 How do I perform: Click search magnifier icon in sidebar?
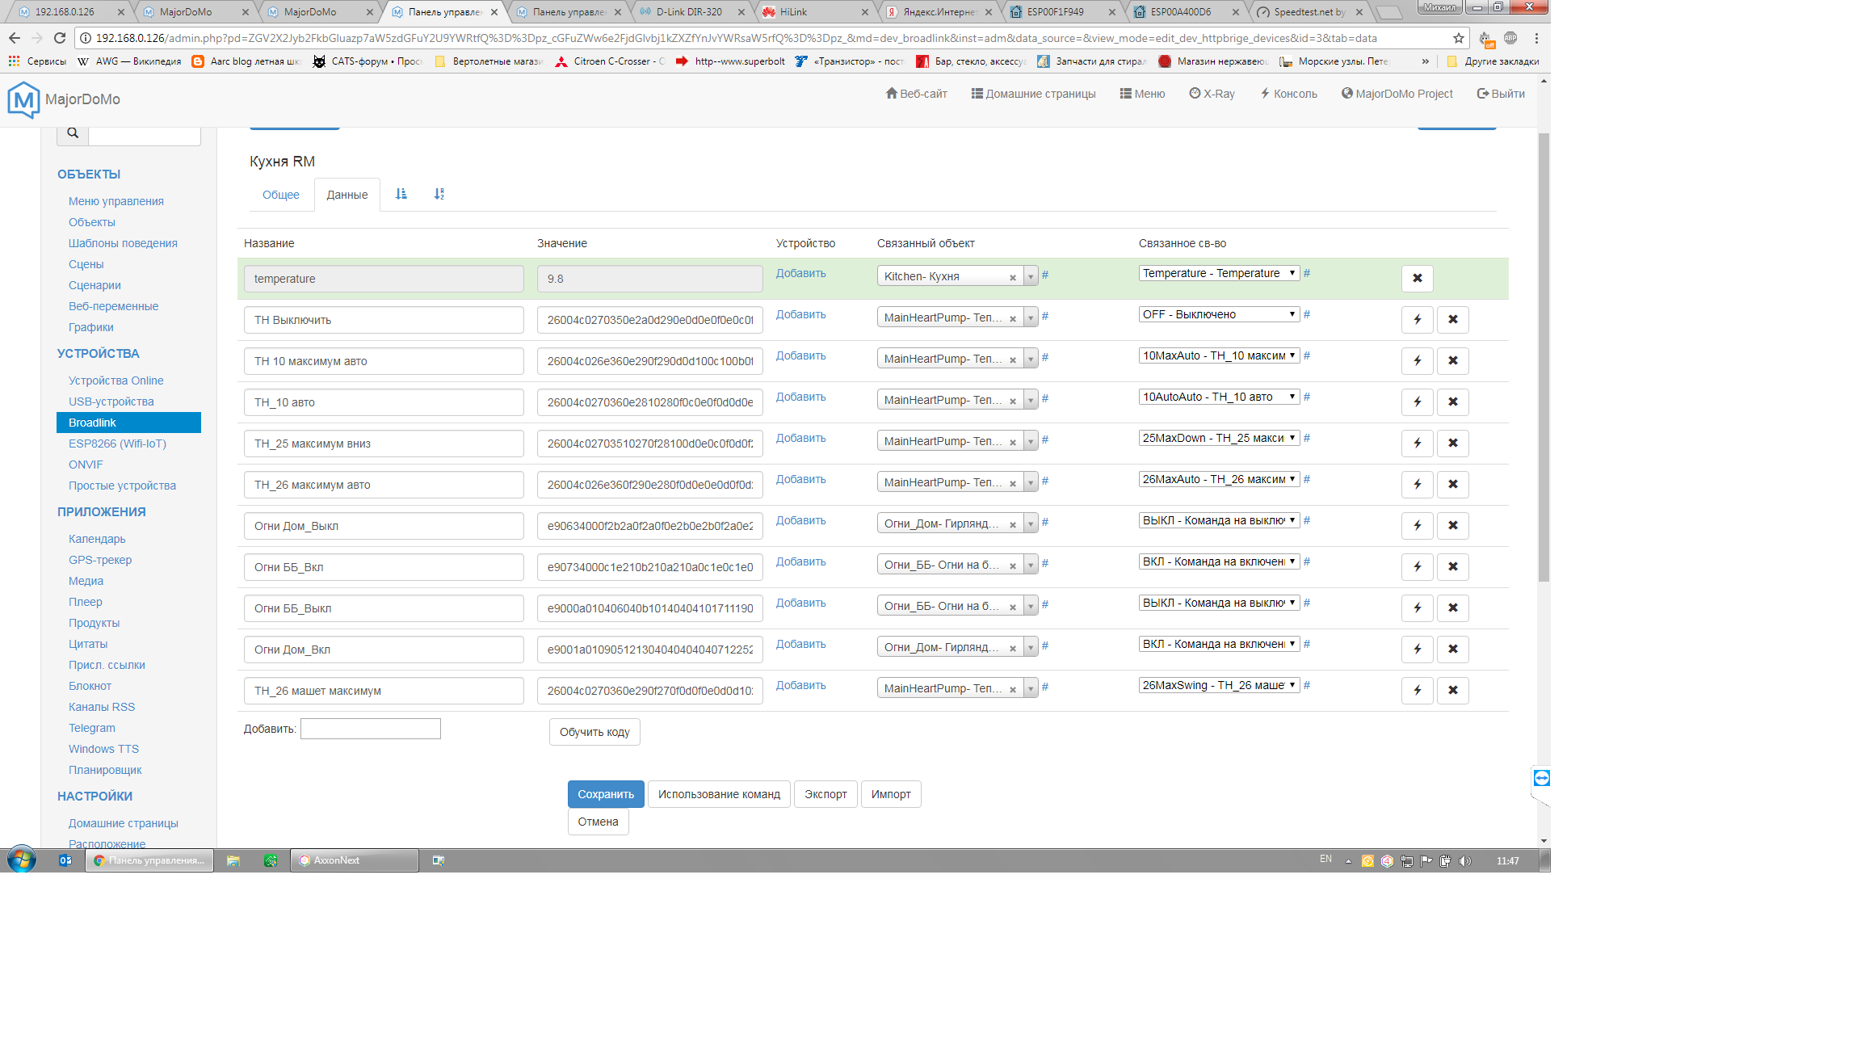coord(73,133)
